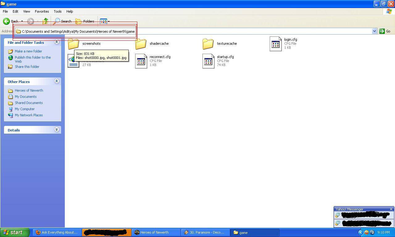Go up one folder level

coord(45,21)
